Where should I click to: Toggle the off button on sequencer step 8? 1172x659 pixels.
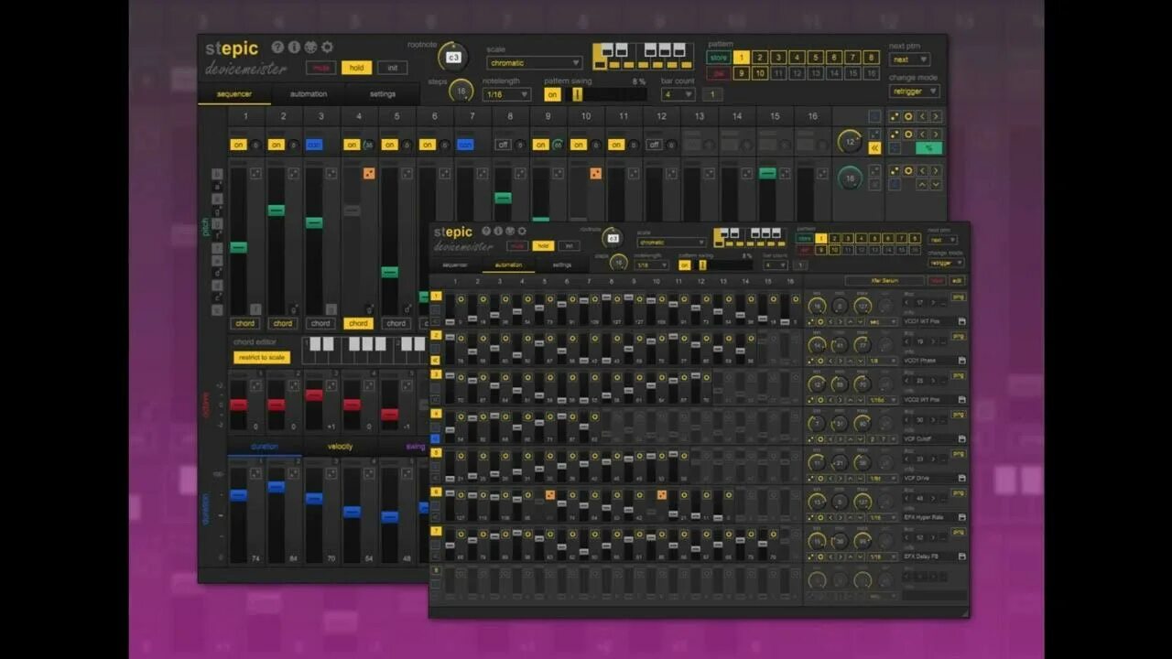tap(503, 145)
